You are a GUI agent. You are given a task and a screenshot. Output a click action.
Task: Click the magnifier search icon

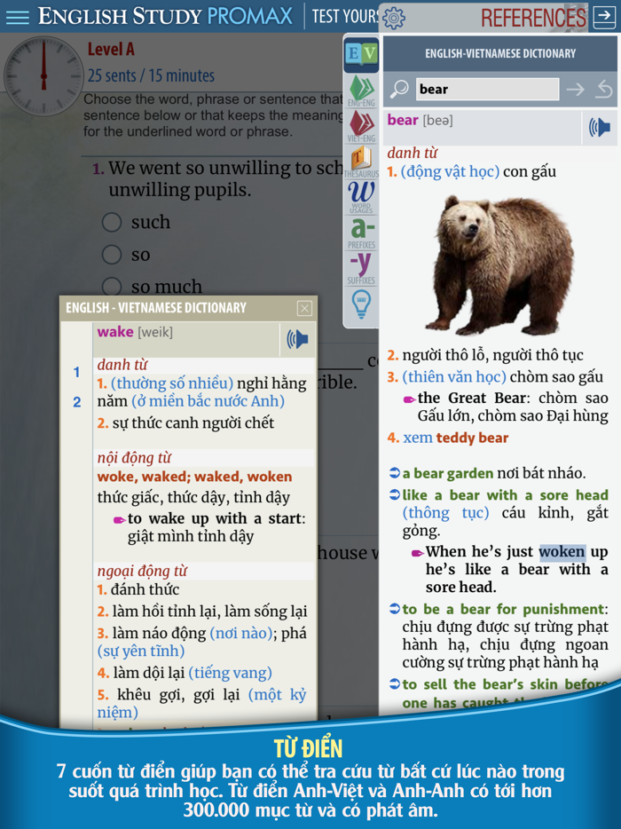point(399,89)
